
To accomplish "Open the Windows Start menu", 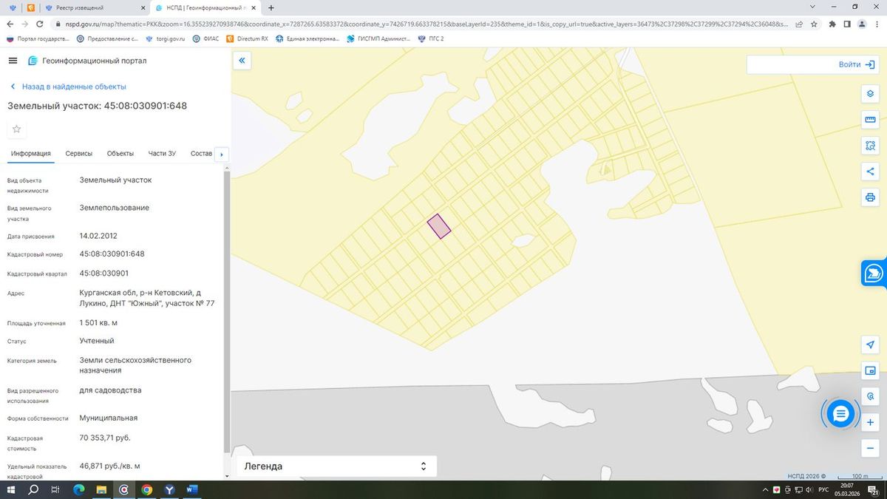I will 11,489.
